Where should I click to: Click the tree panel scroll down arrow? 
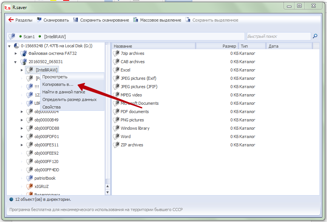(x=107, y=193)
